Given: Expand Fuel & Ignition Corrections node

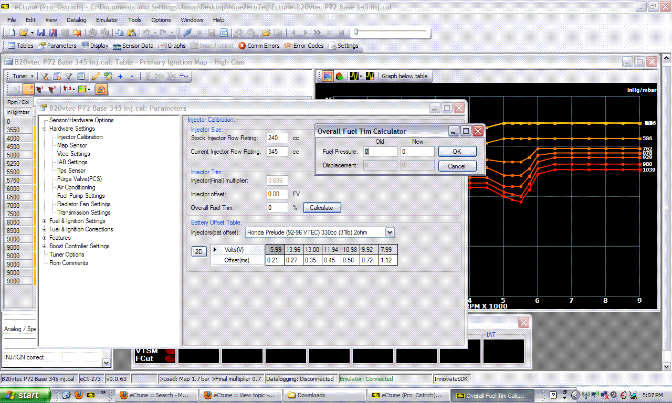Looking at the screenshot, I should (x=45, y=229).
